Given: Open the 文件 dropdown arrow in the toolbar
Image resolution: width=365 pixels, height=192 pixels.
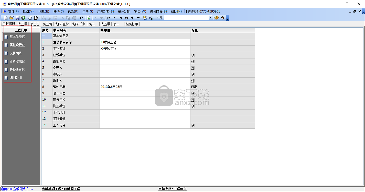Looking at the screenshot, I should tap(211, 18).
